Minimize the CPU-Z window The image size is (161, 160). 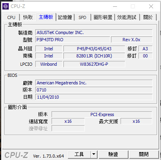pos(115,6)
